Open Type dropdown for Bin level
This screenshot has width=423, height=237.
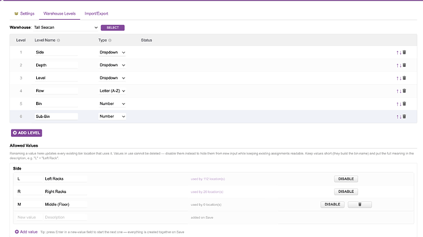[112, 104]
